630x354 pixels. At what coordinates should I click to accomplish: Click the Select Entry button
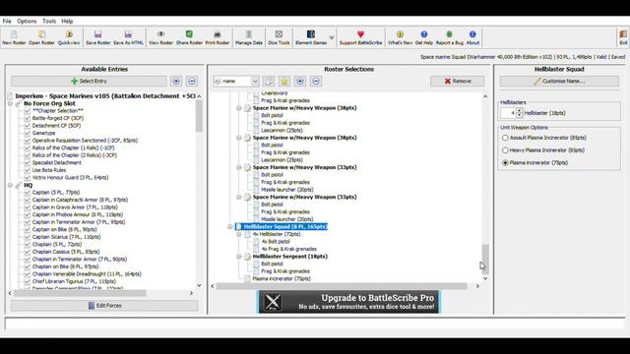coord(89,81)
